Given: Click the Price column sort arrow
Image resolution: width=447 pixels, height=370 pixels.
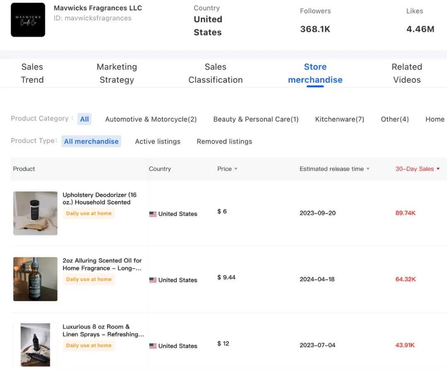Looking at the screenshot, I should (236, 169).
